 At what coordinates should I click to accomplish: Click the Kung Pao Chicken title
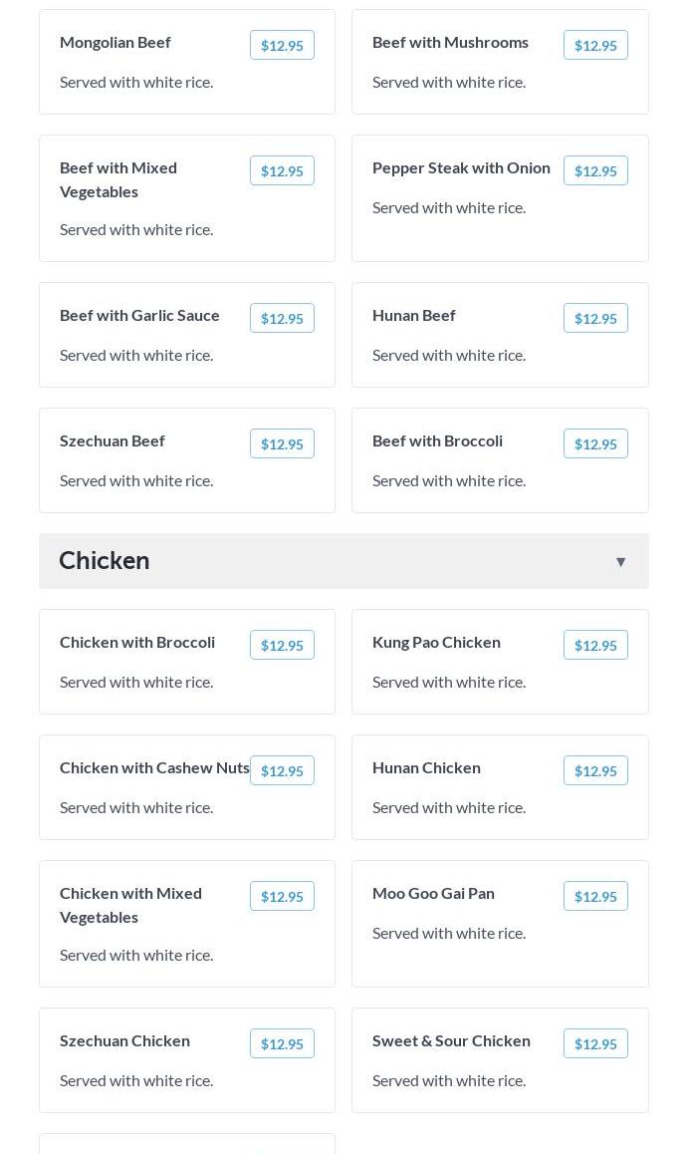(436, 642)
